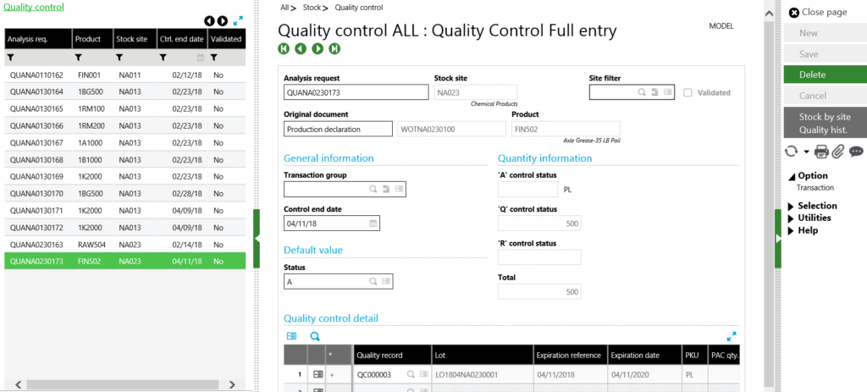Select row QUANA0110162 in the list
This screenshot has width=867, height=392.
pyautogui.click(x=125, y=75)
